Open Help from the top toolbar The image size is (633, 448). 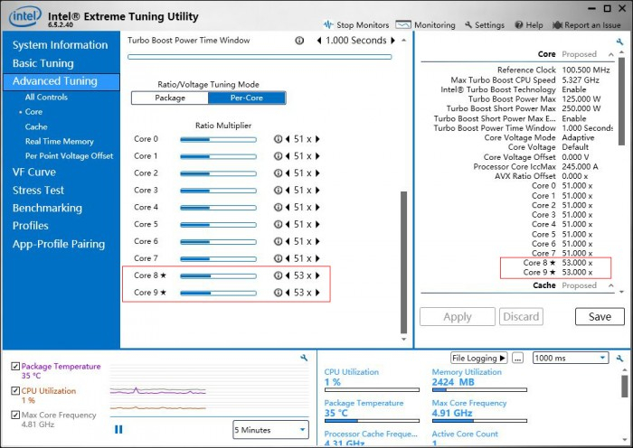(x=517, y=25)
